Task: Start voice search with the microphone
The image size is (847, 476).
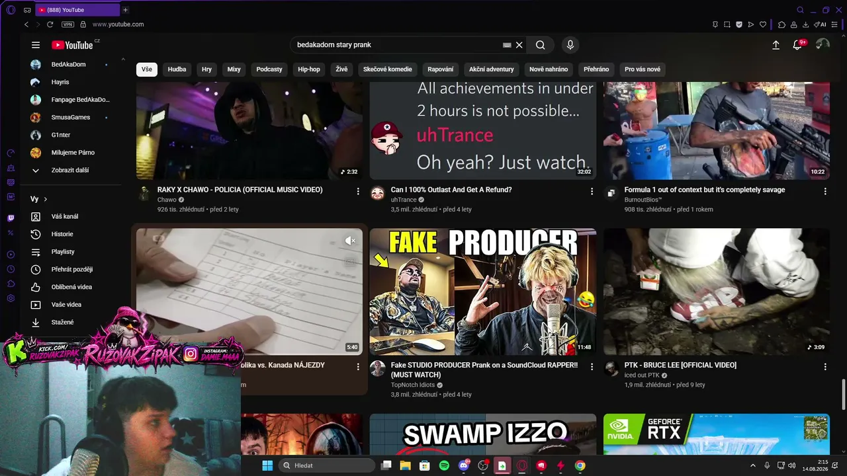Action: [570, 45]
